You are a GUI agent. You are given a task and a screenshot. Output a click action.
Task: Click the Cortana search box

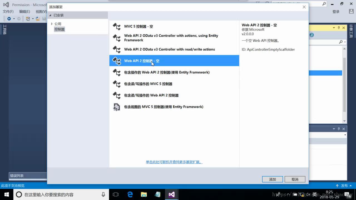(61, 194)
